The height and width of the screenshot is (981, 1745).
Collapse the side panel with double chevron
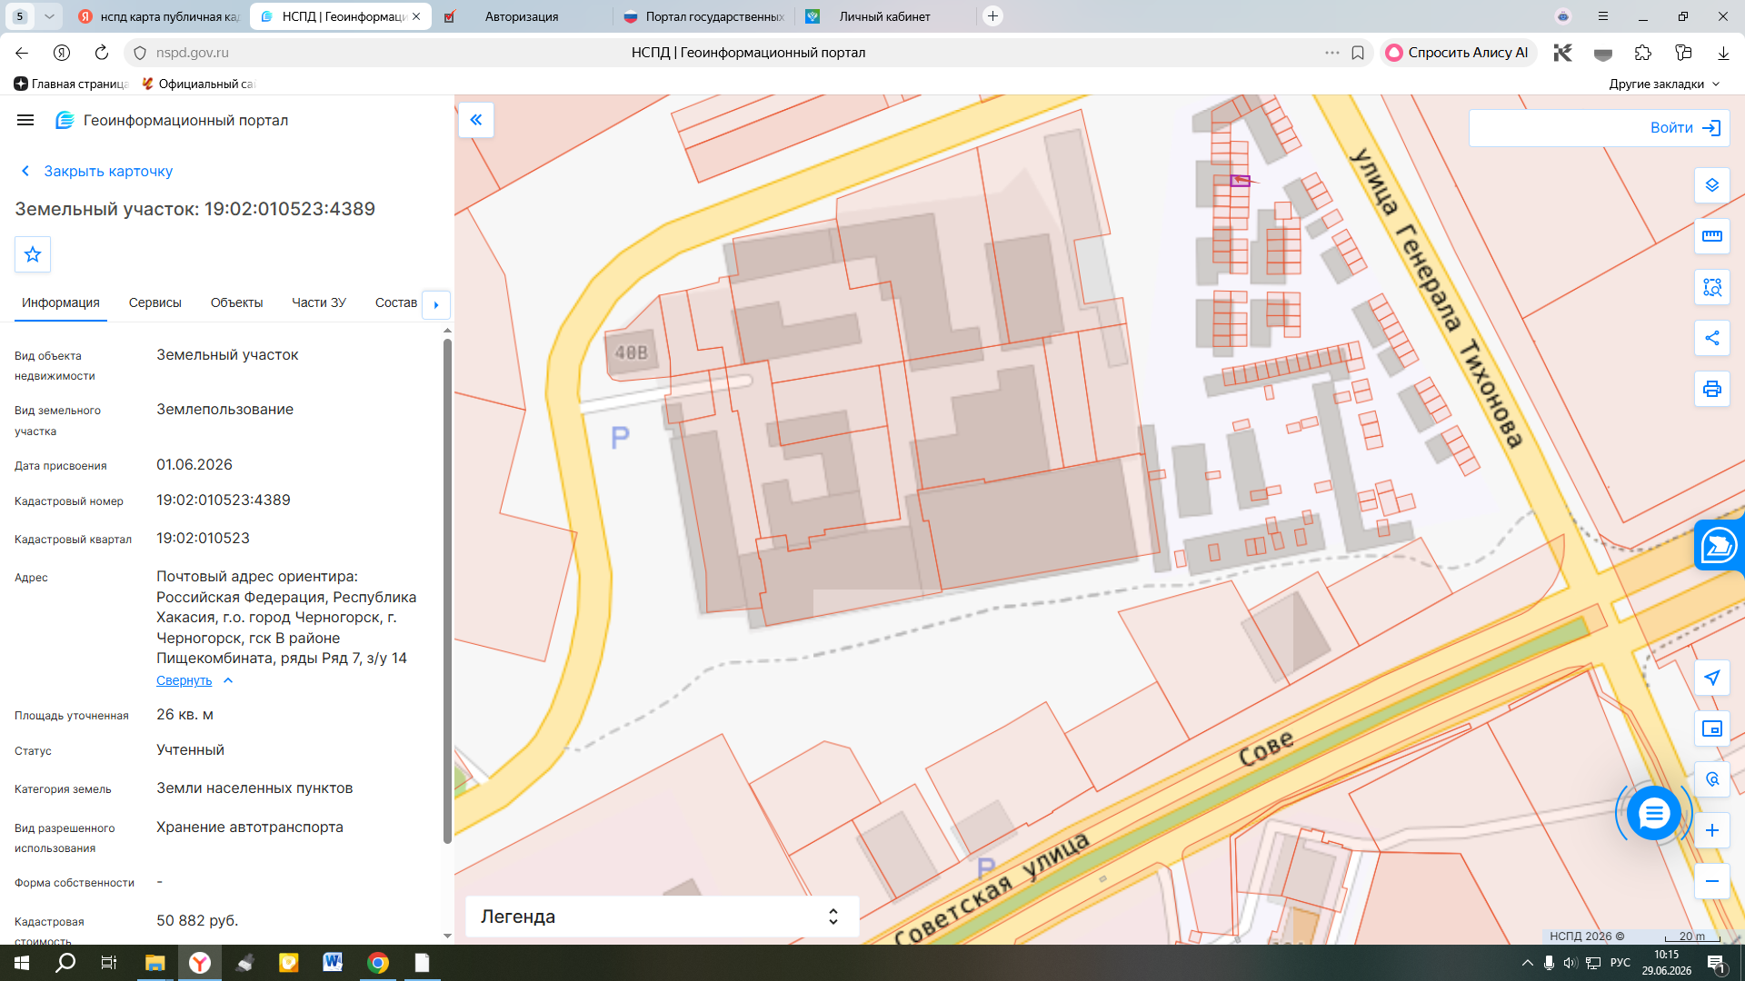click(x=476, y=120)
